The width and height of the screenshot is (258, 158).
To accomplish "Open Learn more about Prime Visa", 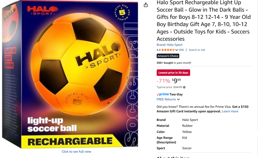I will (230, 111).
